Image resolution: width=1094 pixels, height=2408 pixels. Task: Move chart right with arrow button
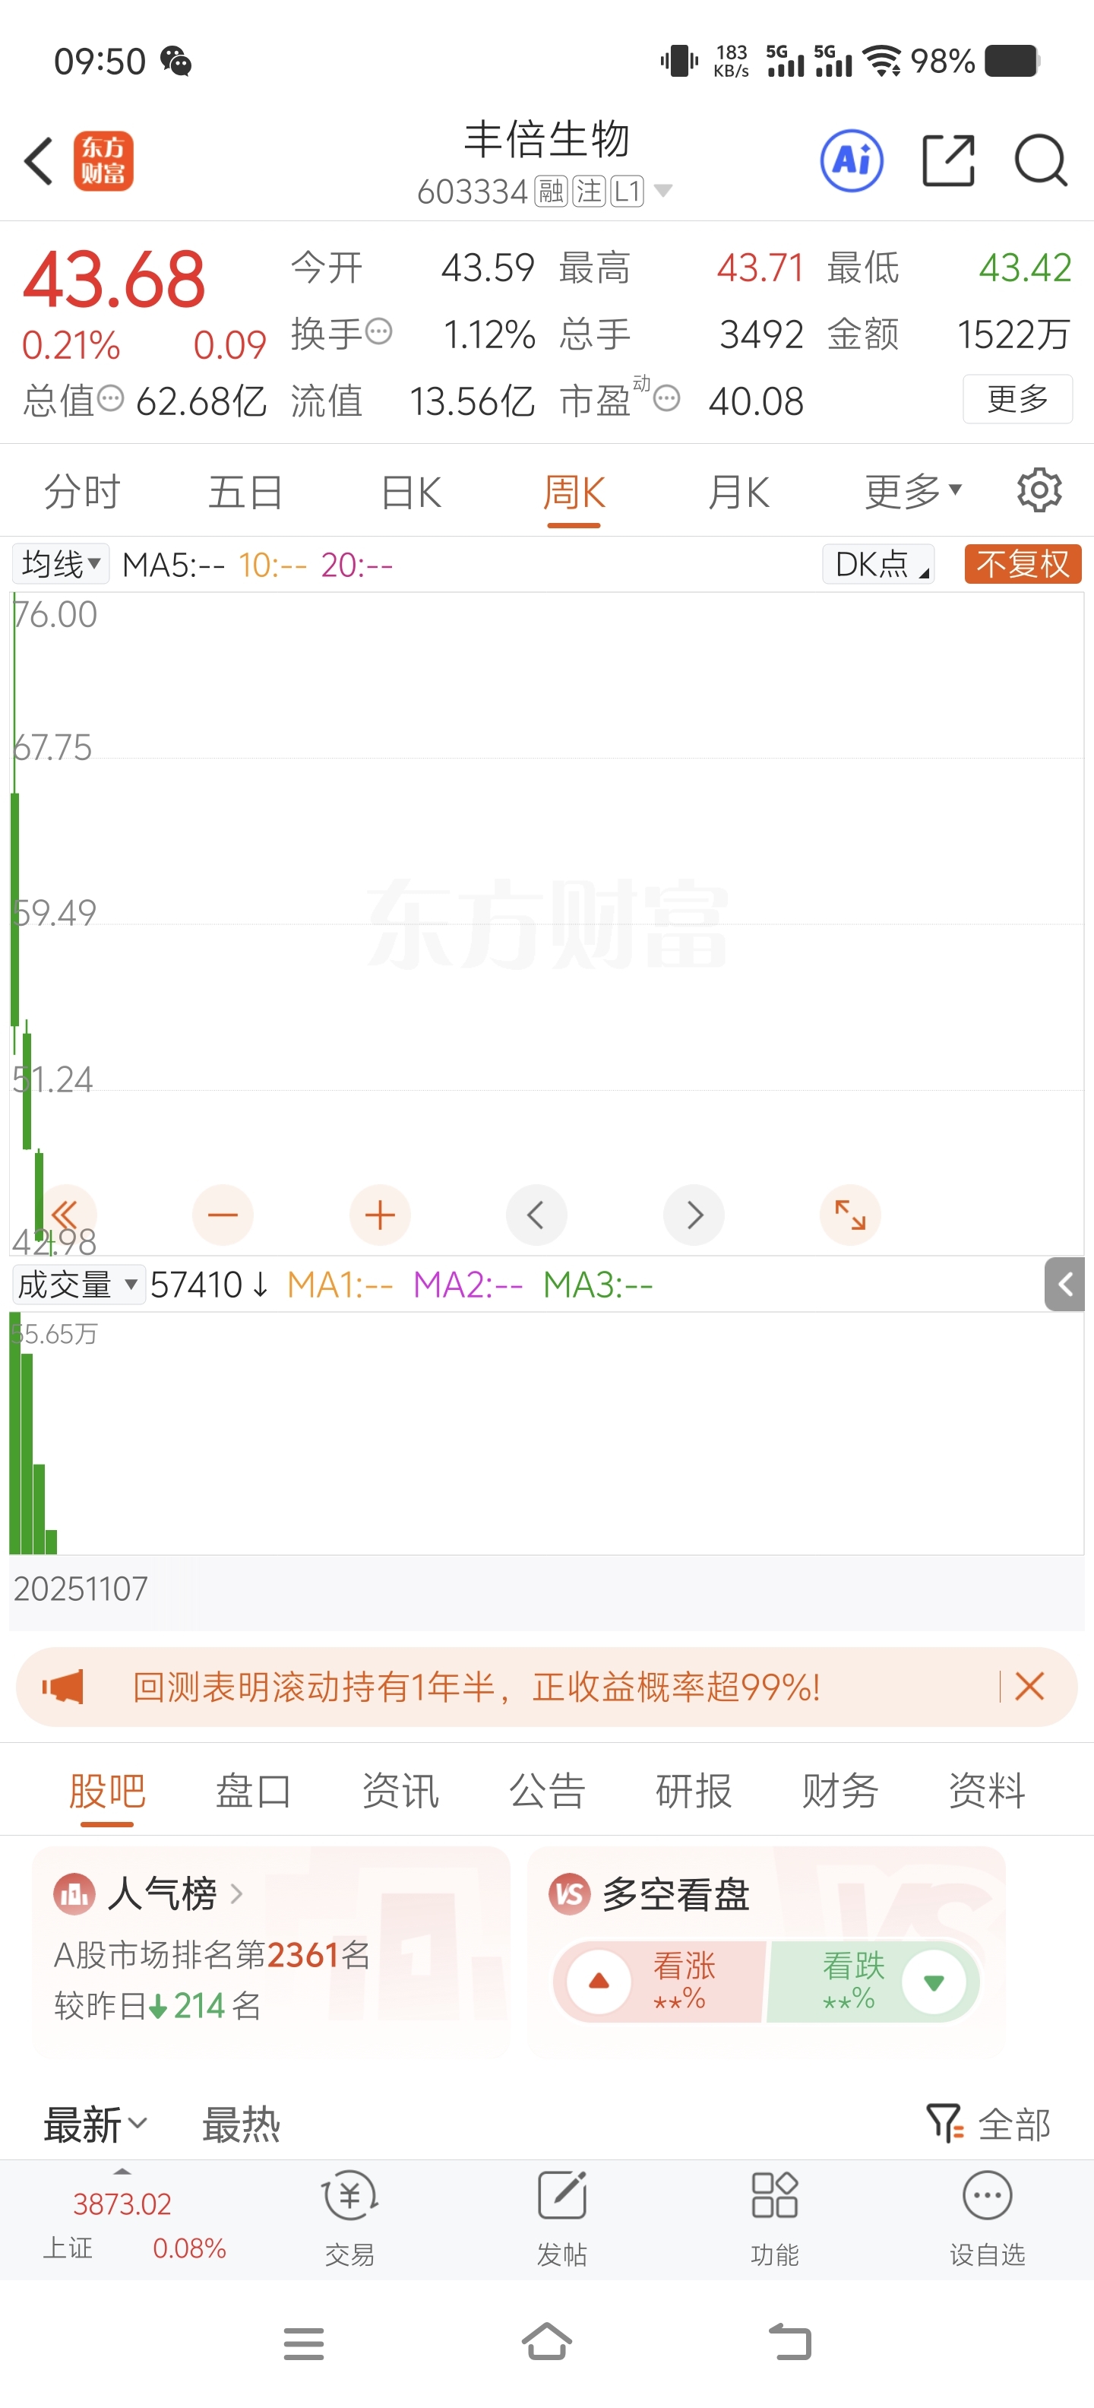694,1215
